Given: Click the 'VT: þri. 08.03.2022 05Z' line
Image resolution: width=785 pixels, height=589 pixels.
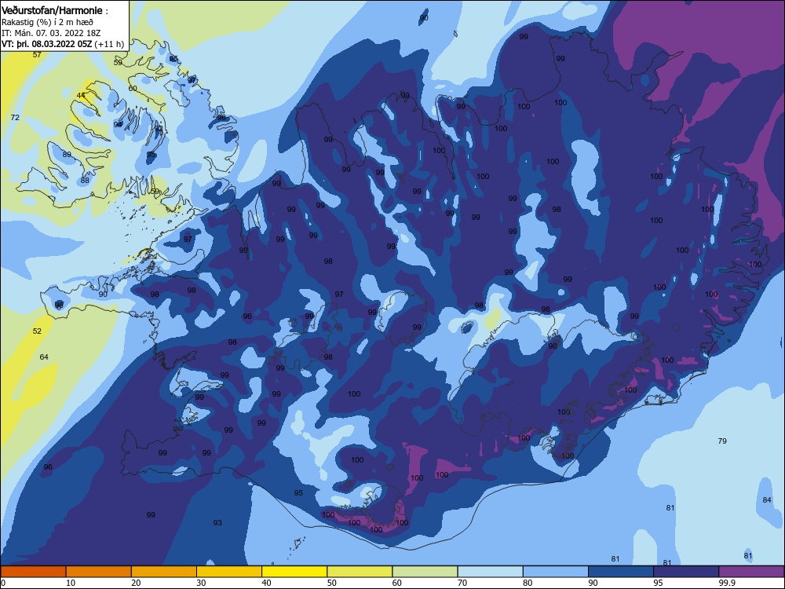Looking at the screenshot, I should click(x=46, y=44).
